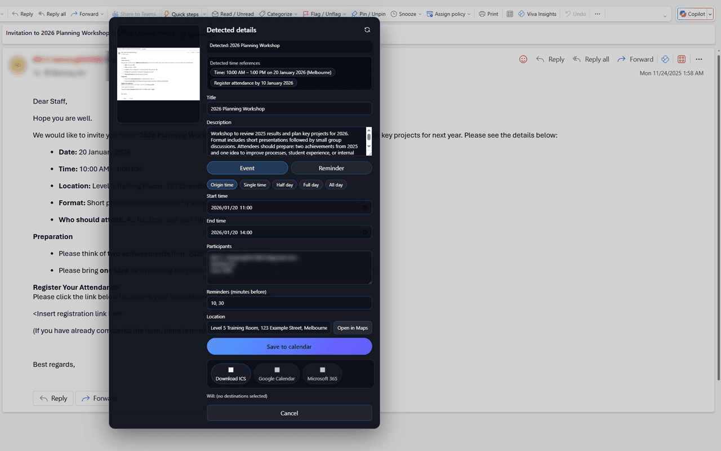This screenshot has width=721, height=451.
Task: Enable the Google Calendar destination checkbox
Action: pos(277,370)
